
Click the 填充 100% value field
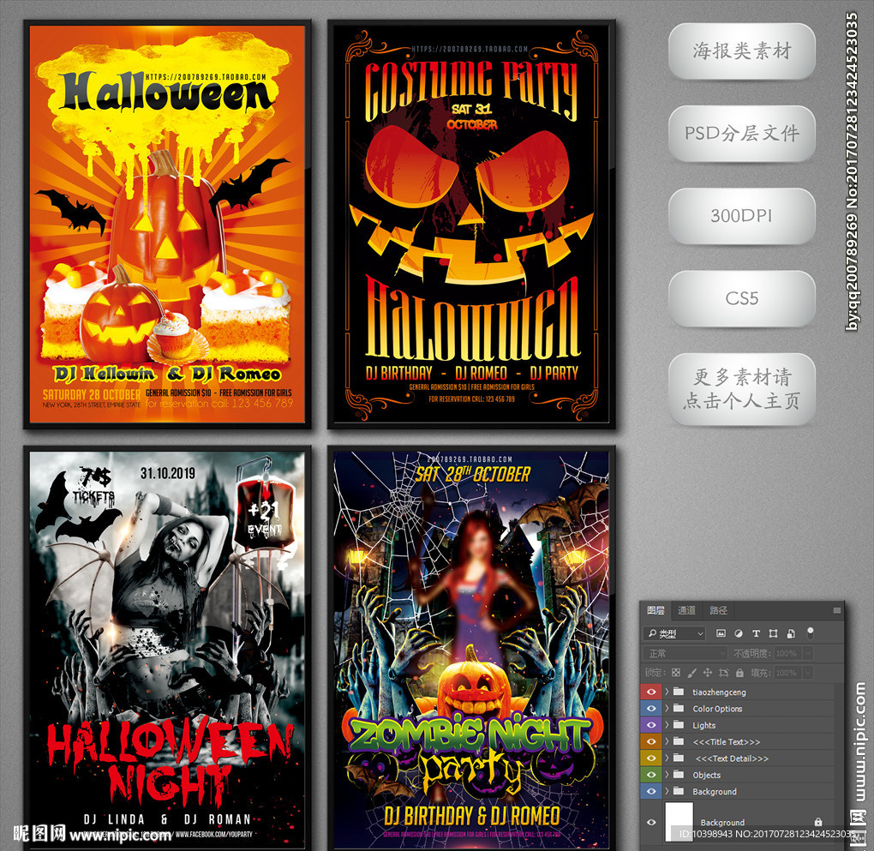[787, 673]
